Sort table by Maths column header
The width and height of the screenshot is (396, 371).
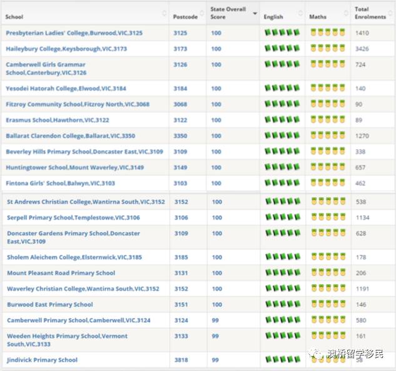click(x=328, y=13)
